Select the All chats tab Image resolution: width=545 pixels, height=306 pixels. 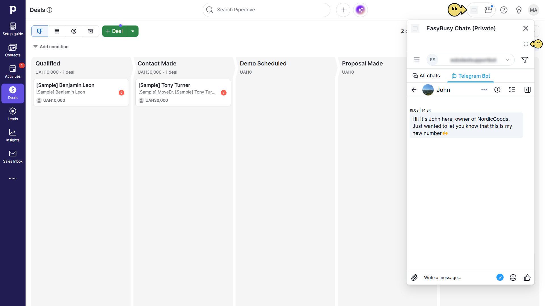point(426,76)
